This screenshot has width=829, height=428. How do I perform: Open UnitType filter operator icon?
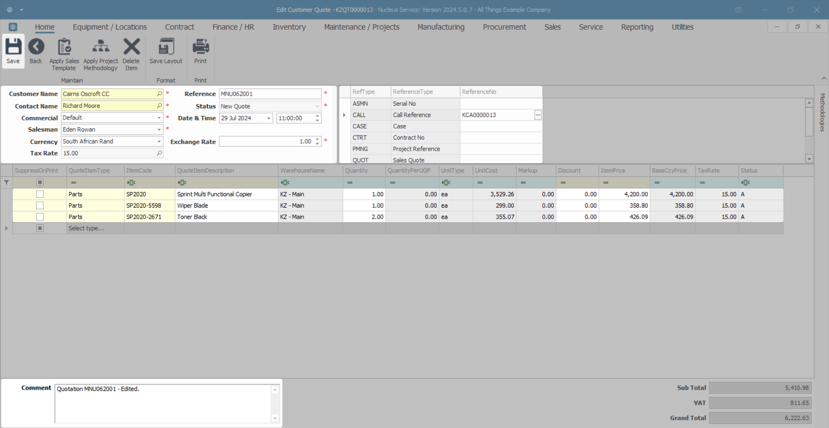[x=446, y=183]
